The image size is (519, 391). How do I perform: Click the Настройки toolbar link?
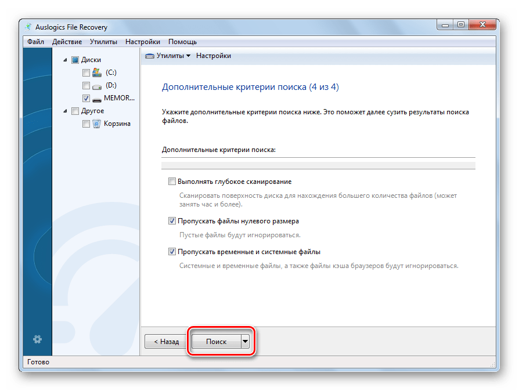coord(214,56)
